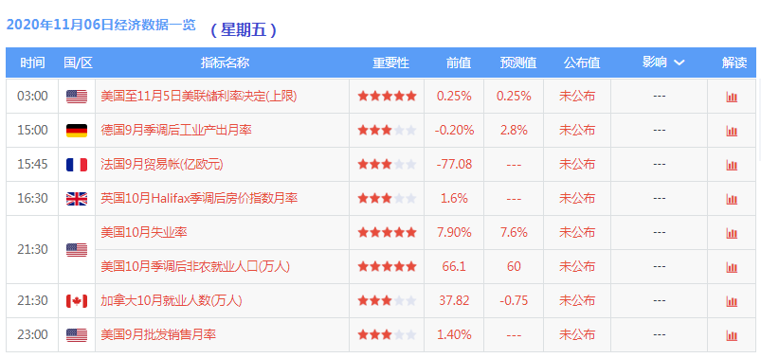
Task: Click the five-star rating for 美国10月失业率
Action: click(x=387, y=232)
